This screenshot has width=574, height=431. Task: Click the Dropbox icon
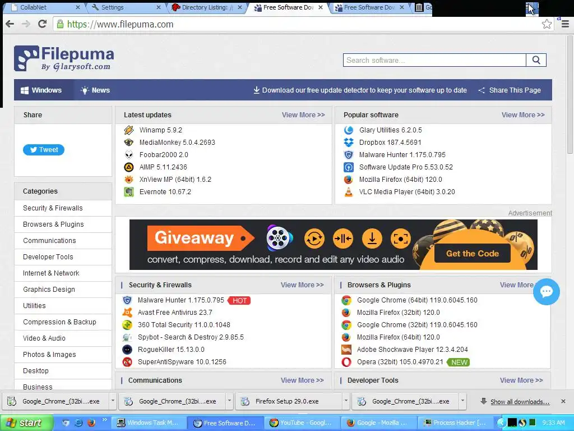coord(349,142)
